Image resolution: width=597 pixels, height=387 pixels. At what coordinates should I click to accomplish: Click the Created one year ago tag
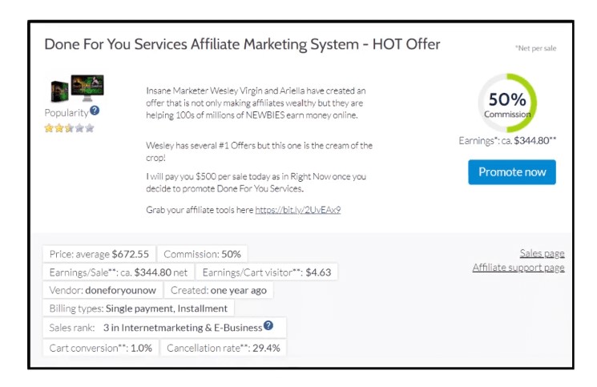(219, 290)
